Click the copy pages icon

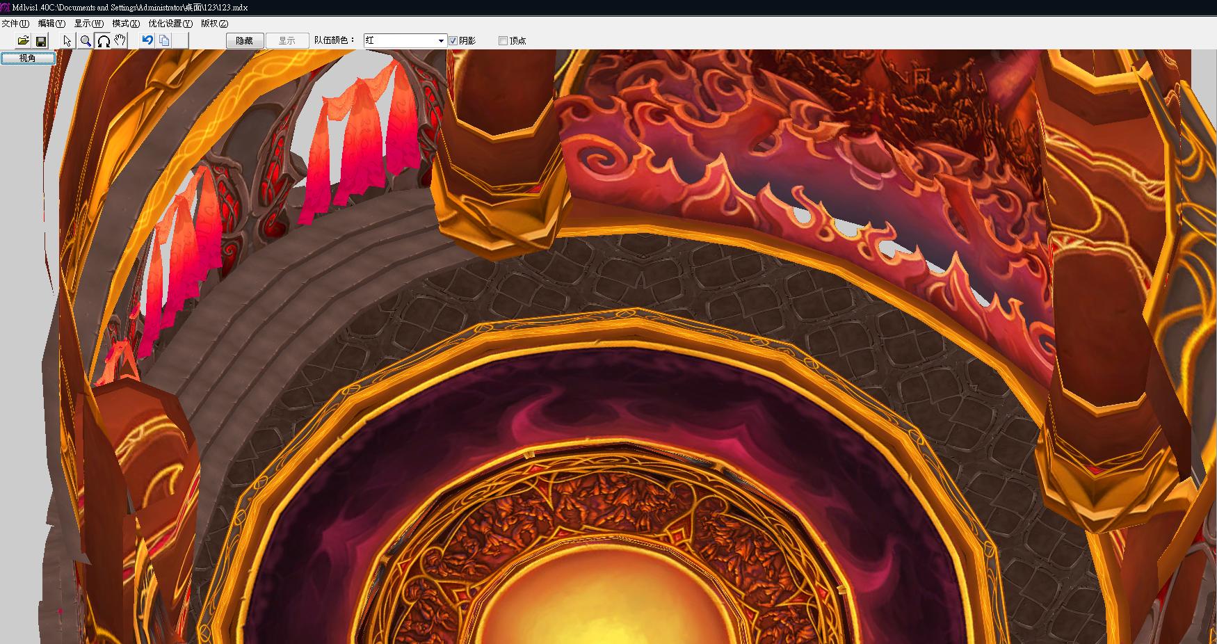164,40
